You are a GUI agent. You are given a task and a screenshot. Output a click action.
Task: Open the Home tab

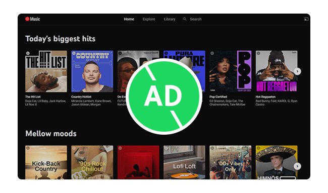pyautogui.click(x=129, y=19)
